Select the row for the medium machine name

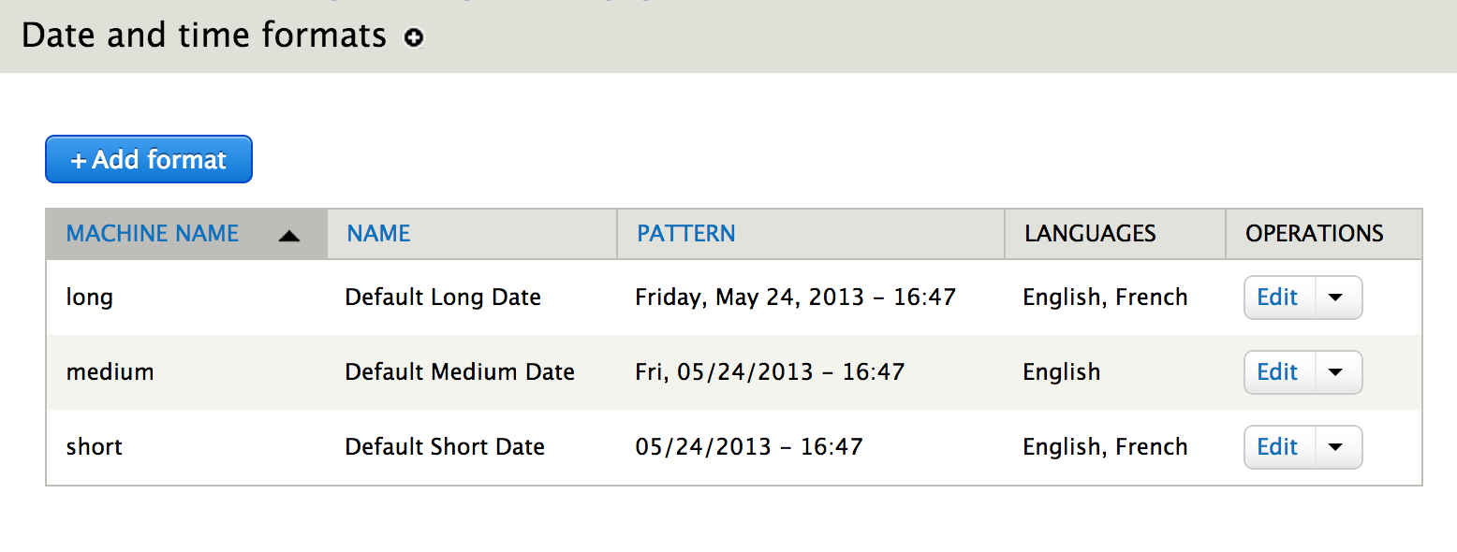110,371
